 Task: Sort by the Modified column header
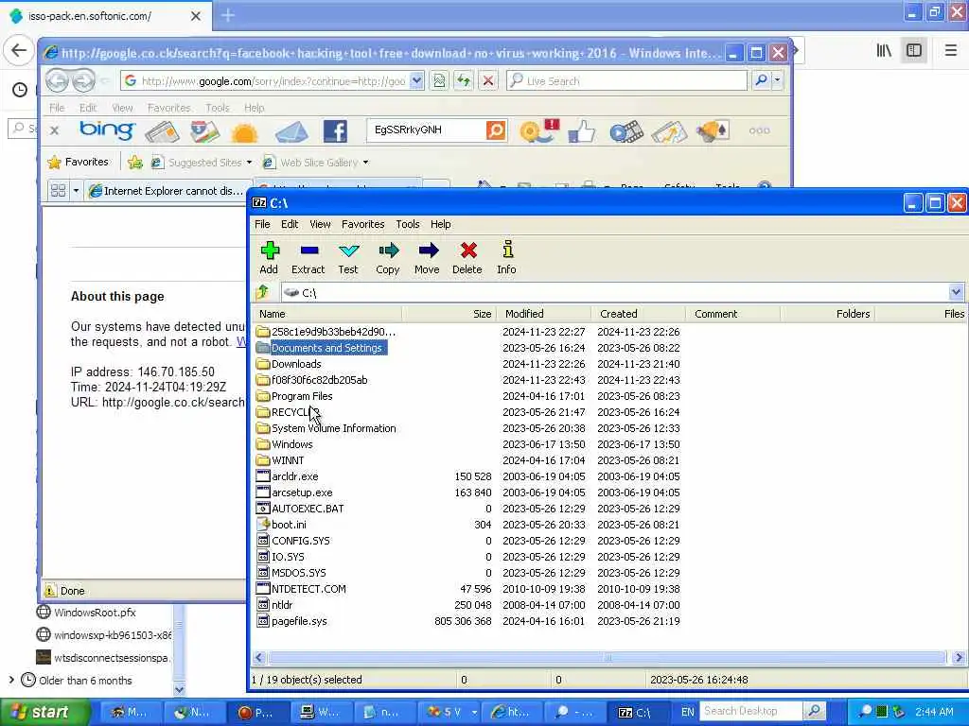click(x=544, y=314)
